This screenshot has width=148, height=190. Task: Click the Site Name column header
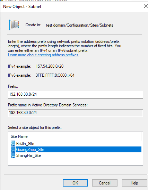tap(19, 136)
